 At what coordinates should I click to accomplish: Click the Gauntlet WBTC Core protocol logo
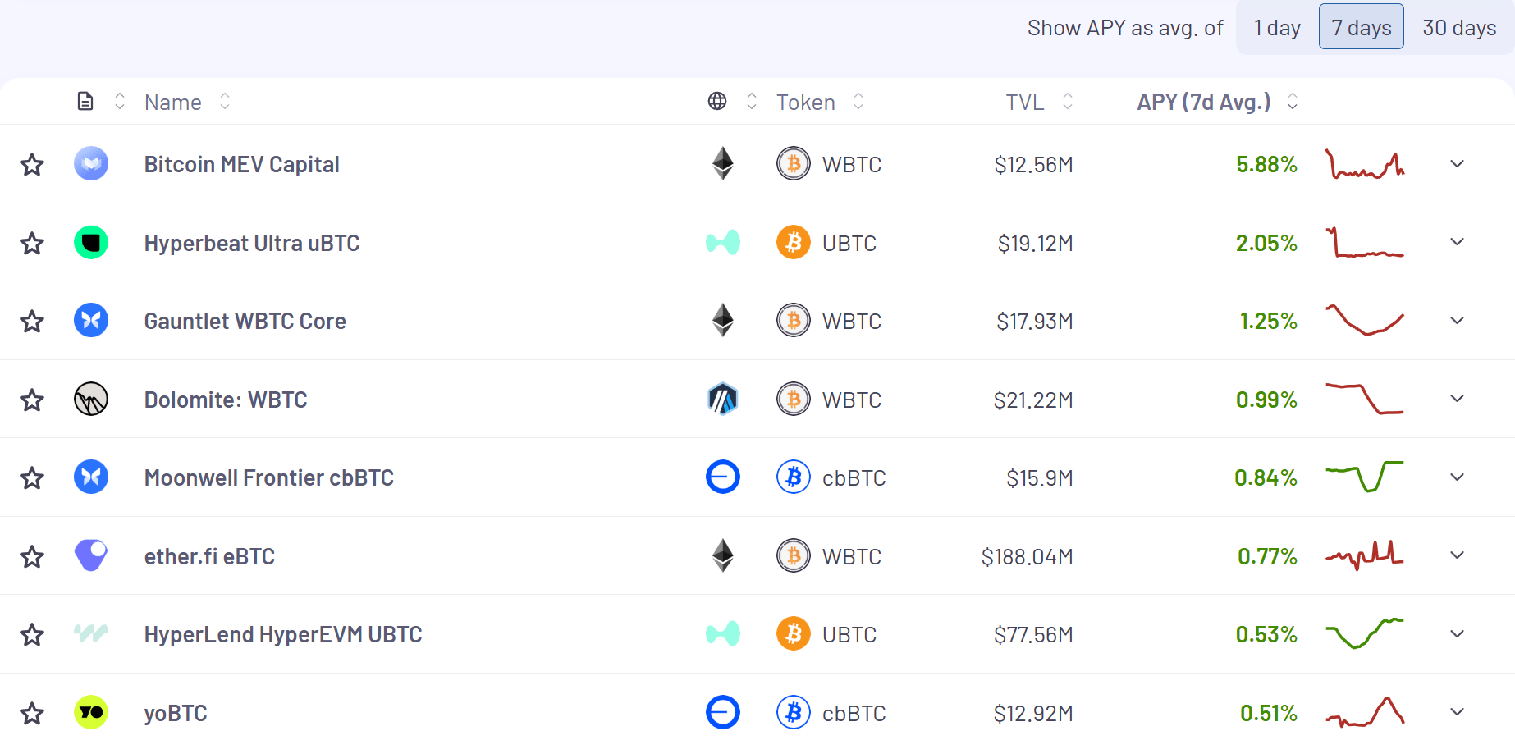91,320
